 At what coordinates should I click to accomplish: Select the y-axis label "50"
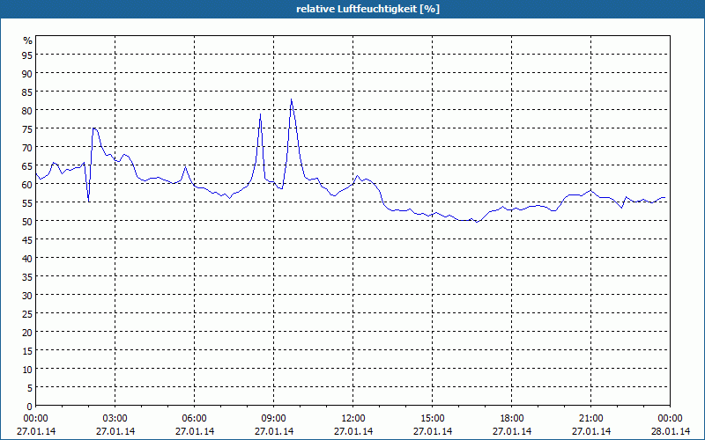pos(27,221)
